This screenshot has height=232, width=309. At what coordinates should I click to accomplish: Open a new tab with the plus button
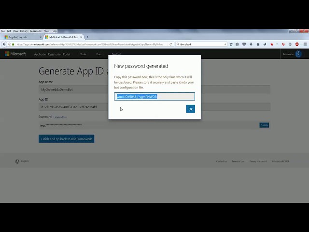click(87, 37)
